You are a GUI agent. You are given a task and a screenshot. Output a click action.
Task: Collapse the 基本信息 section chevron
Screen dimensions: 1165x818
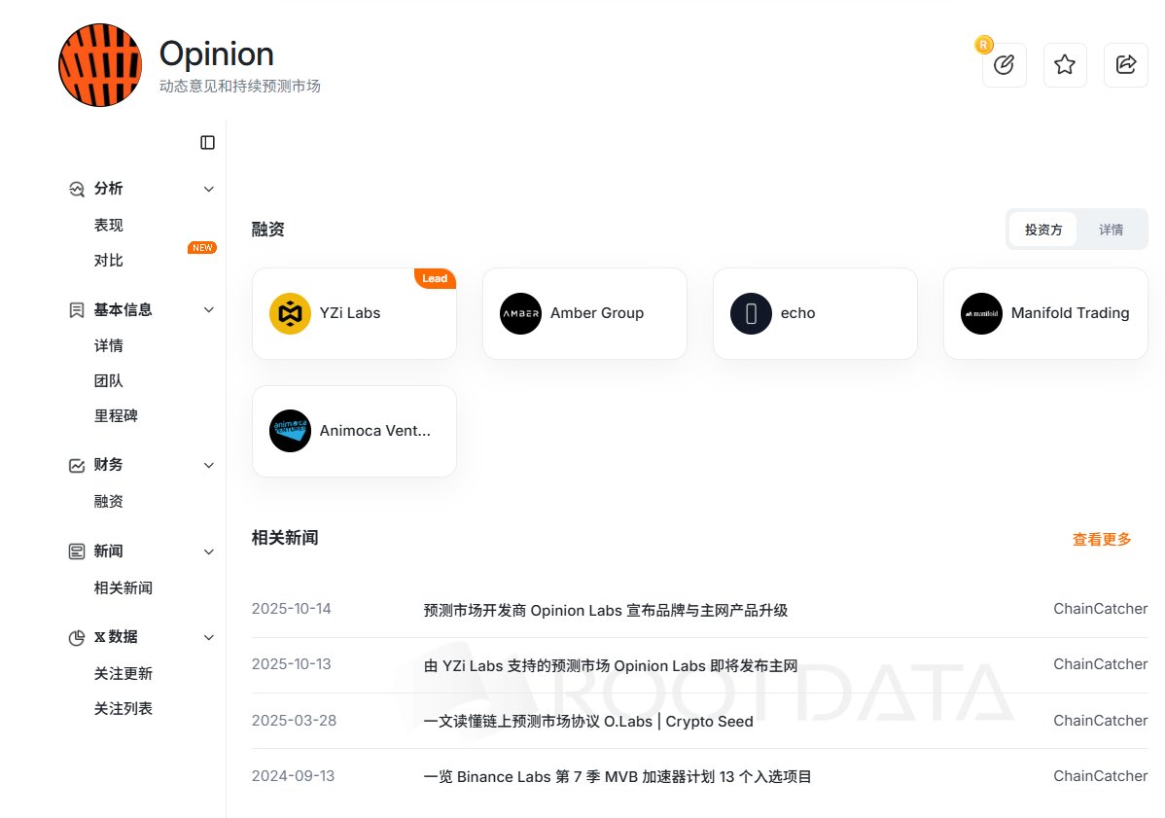pos(209,310)
